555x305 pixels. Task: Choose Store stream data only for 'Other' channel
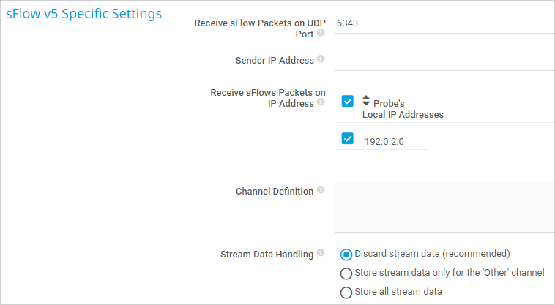[x=346, y=274]
